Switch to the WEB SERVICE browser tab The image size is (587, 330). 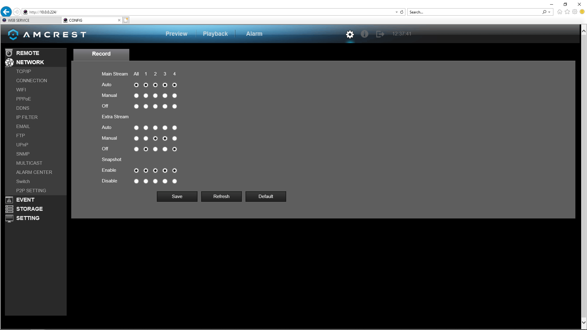[31, 20]
